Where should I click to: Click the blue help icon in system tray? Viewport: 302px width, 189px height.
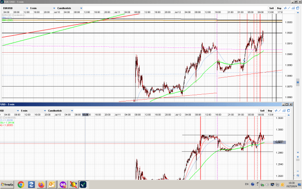point(253,184)
